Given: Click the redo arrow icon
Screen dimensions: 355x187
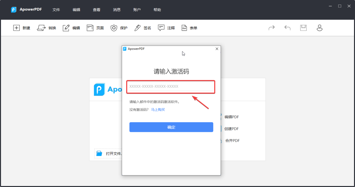Looking at the screenshot, I should pos(272,28).
